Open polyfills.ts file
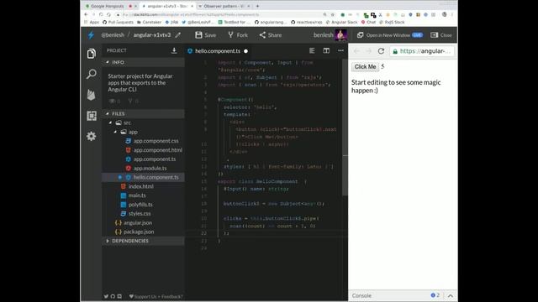 click(x=136, y=205)
